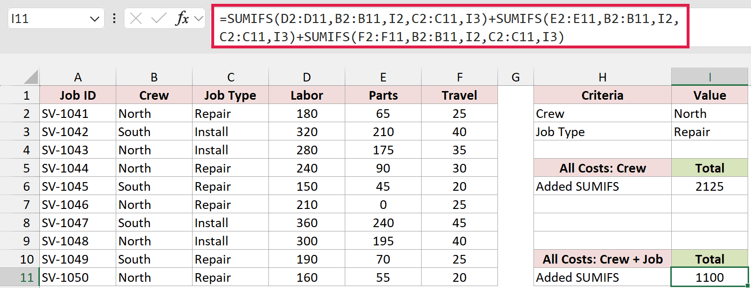Select column H header
Viewport: 751px width, 288px height.
tap(603, 77)
